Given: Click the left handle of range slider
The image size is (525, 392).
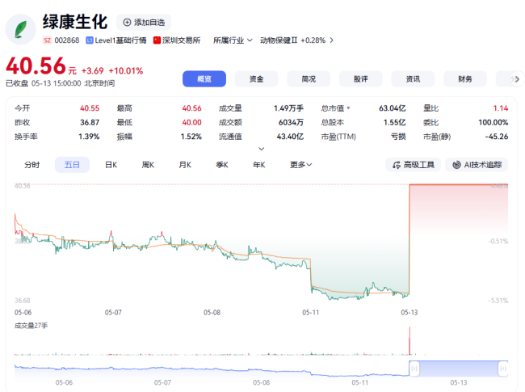Looking at the screenshot, I should 414,369.
